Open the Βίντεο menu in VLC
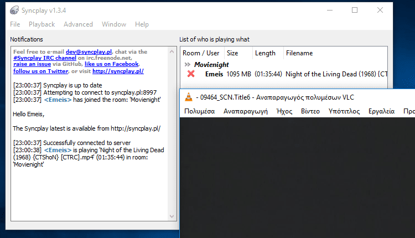The image size is (415, 238). [310, 111]
